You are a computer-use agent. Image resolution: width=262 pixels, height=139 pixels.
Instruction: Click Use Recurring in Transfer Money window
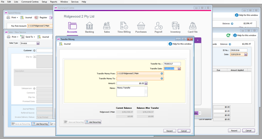pyautogui.click(x=93, y=122)
